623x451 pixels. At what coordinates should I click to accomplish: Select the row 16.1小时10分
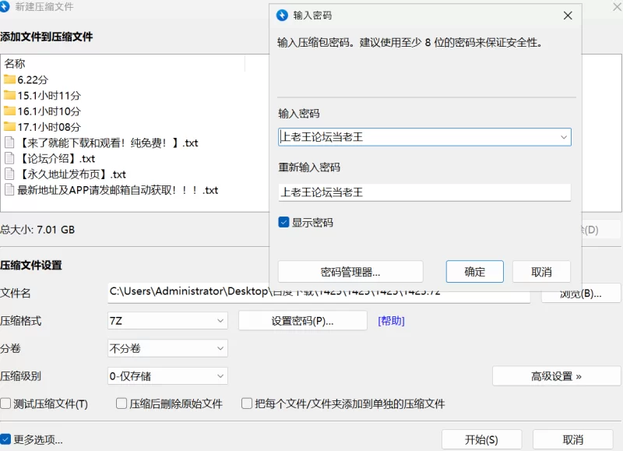[49, 111]
